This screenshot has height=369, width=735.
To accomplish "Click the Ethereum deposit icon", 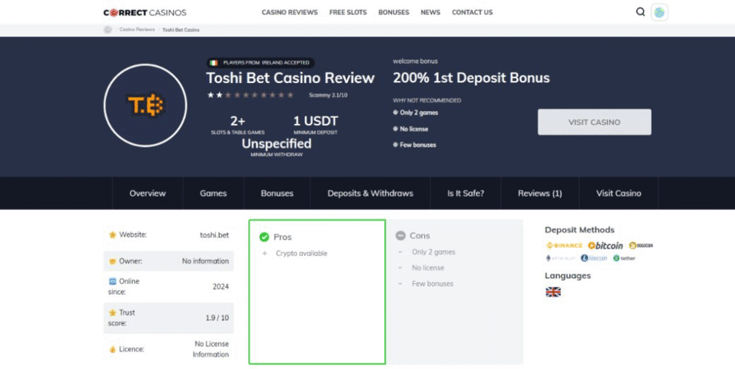I will tap(561, 258).
